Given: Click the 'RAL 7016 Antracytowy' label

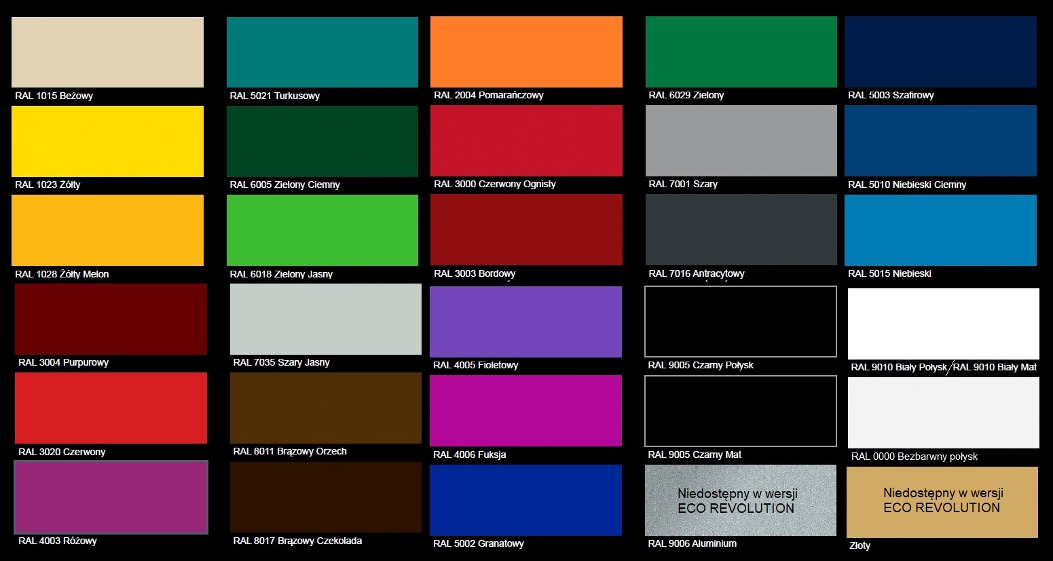Looking at the screenshot, I should (x=697, y=273).
